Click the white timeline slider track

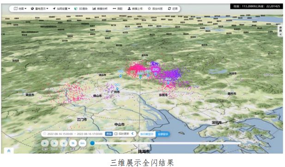166,143
